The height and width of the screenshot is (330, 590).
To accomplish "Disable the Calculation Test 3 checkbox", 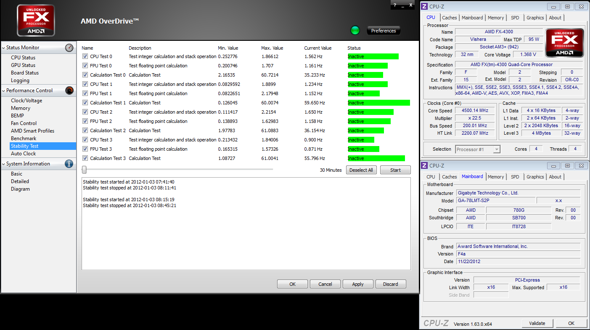I will point(85,158).
